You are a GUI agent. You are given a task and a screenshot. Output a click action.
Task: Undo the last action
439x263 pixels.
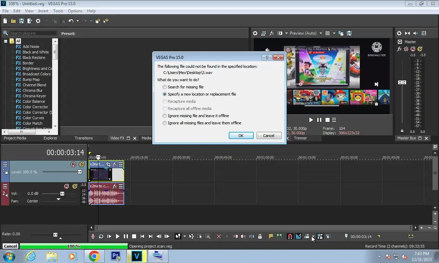click(71, 21)
